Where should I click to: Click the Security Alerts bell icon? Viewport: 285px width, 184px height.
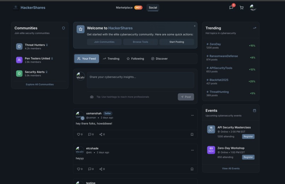pos(19,73)
